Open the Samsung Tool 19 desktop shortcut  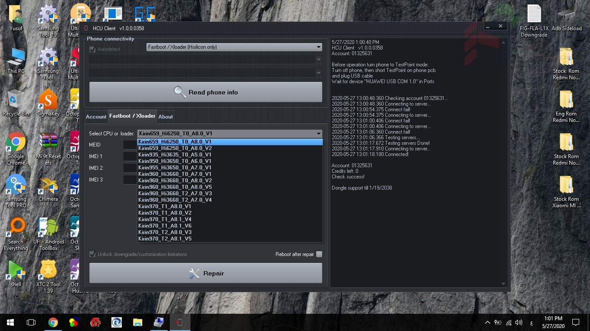(48, 21)
